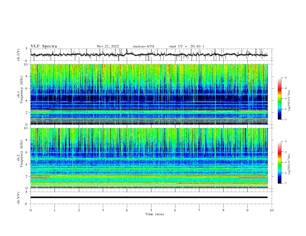
Task: Click the "VLF Spectra" title text
Action: 44,46
